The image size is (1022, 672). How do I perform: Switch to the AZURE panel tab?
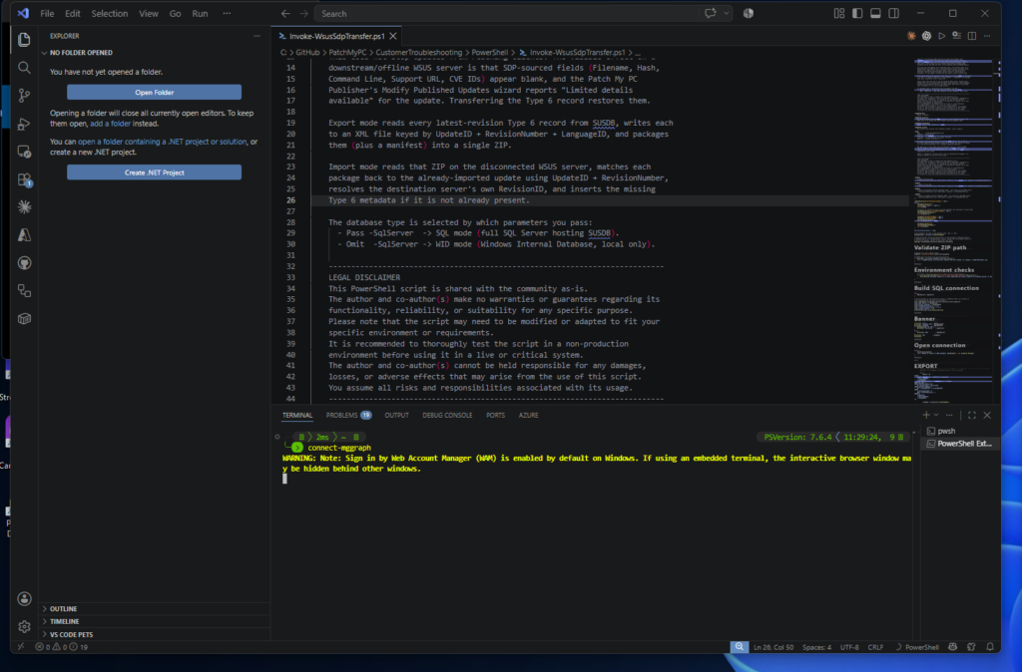pyautogui.click(x=529, y=415)
